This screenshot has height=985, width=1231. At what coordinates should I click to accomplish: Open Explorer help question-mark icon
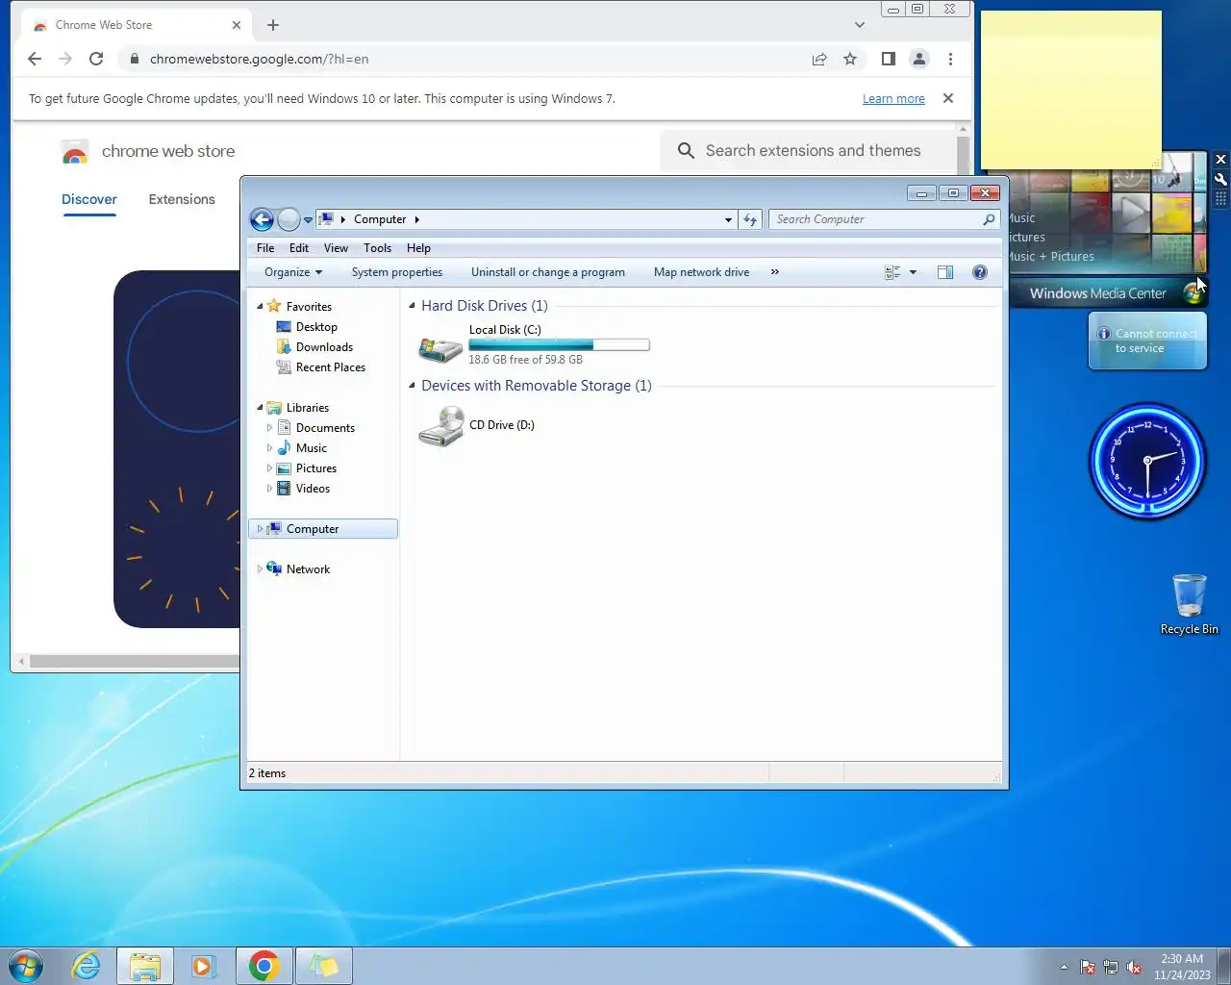point(979,272)
